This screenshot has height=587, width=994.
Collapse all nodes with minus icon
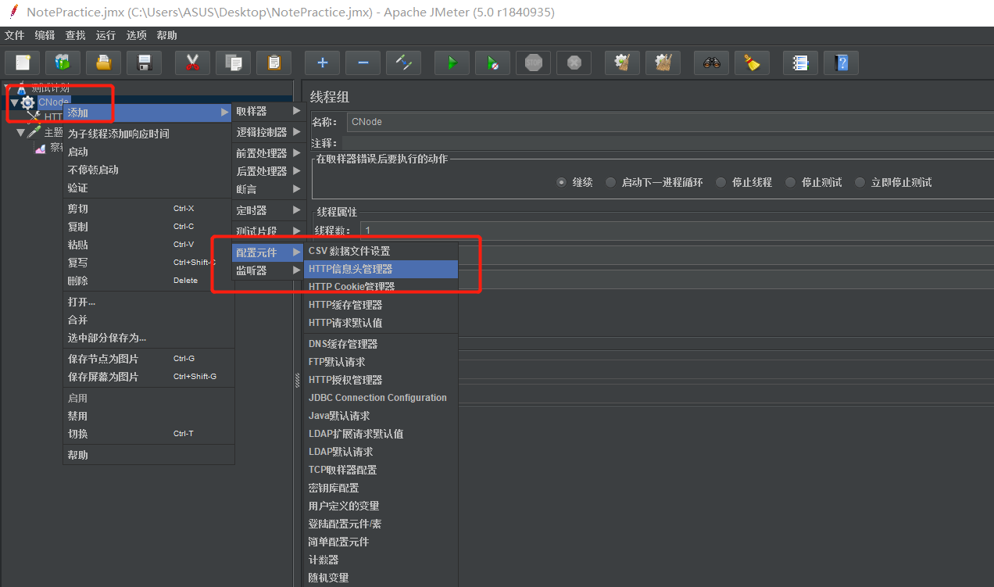pos(363,63)
